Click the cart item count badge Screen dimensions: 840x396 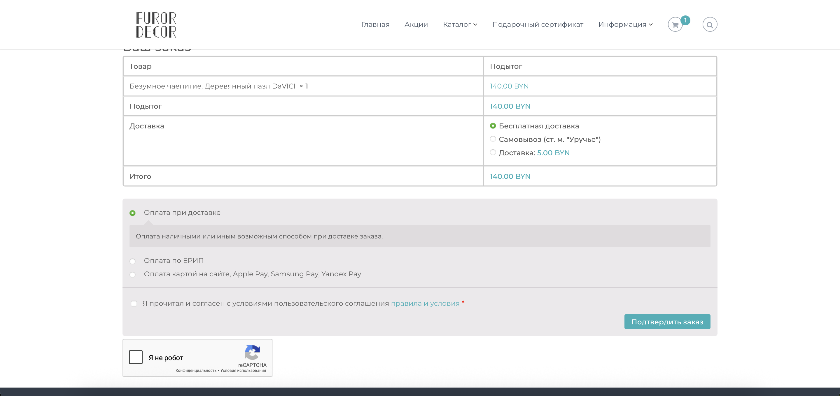click(x=685, y=20)
